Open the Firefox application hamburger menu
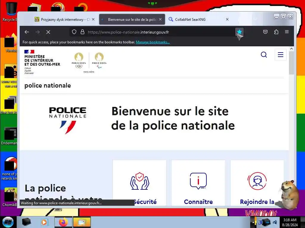 [287, 32]
